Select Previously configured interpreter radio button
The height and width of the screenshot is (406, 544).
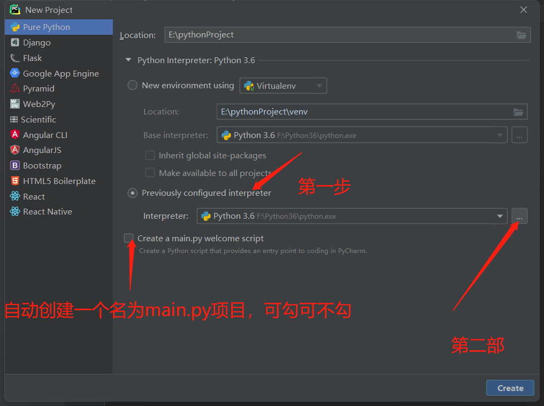[133, 193]
